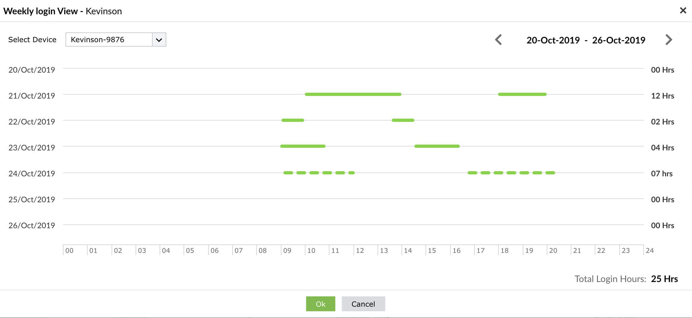Go to the next week with right chevron
Viewport: 692px width, 318px height.
[x=668, y=40]
